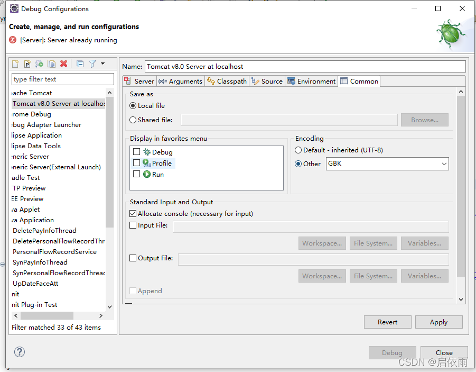Check Debug in favorites menu
The image size is (476, 372).
[x=137, y=151]
